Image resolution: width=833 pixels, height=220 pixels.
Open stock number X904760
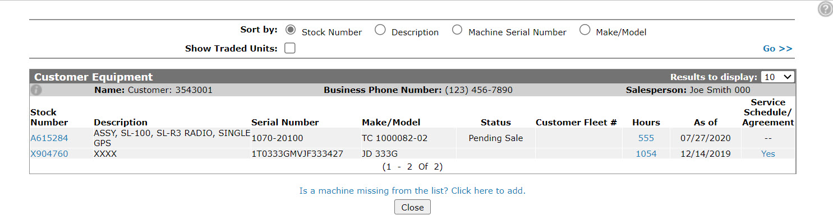click(x=49, y=154)
